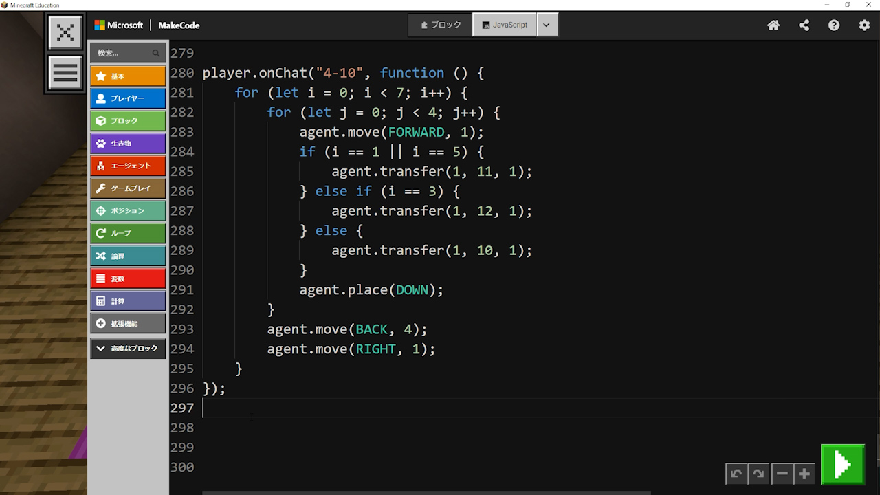Open the ループ toolbox category
880x495 pixels.
pos(128,233)
